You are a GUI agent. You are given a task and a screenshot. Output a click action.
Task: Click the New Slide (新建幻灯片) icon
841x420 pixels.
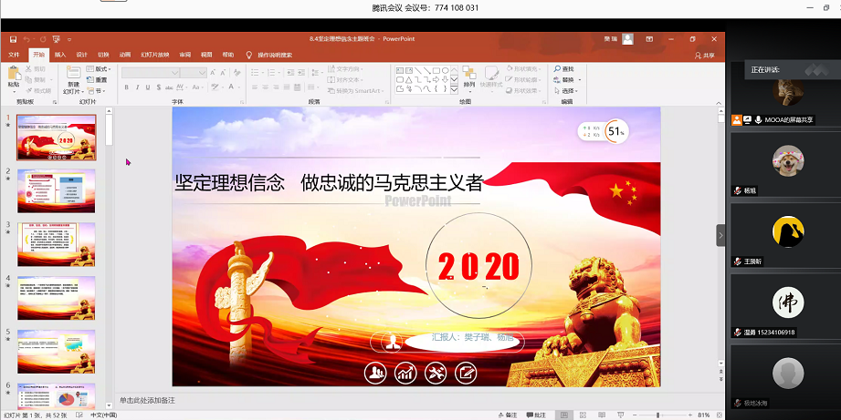tap(72, 75)
